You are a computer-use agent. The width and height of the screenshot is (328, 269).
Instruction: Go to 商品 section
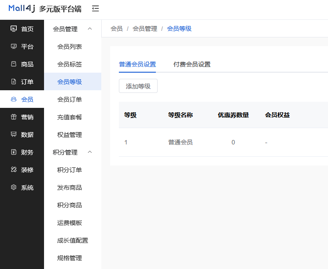tap(22, 64)
